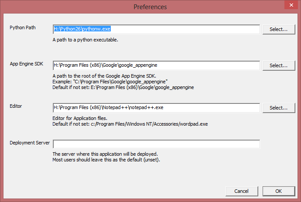This screenshot has height=202, width=301.
Task: Click the "Most users should leave" hint
Action: pyautogui.click(x=106, y=160)
